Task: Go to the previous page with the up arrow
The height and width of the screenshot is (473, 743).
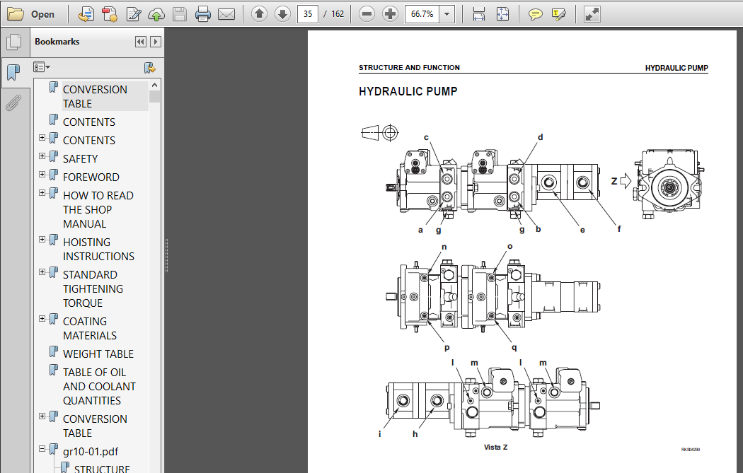Action: pyautogui.click(x=259, y=13)
